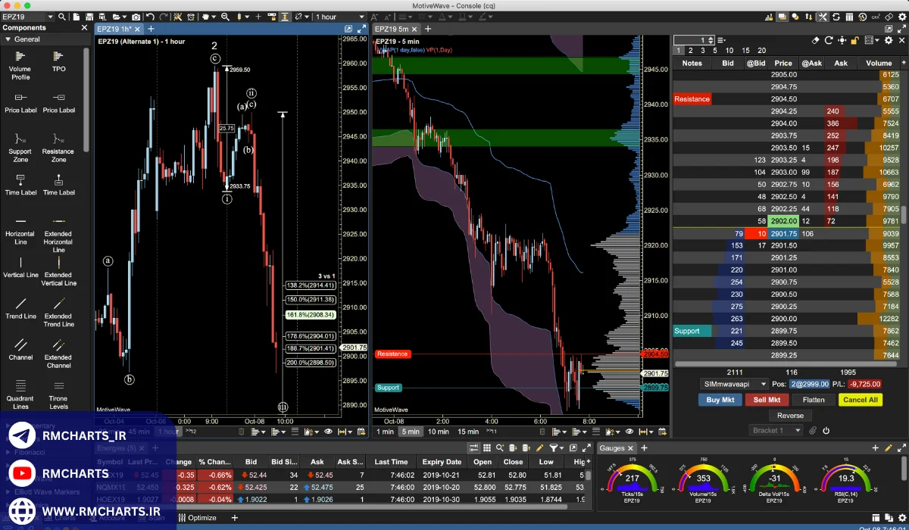Select the 15 min timeframe tab
Viewport: 909px width, 530px height.
(x=468, y=432)
